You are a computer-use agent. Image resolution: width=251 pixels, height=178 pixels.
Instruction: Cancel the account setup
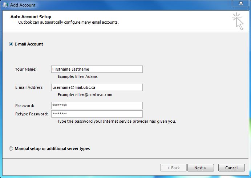click(231, 168)
